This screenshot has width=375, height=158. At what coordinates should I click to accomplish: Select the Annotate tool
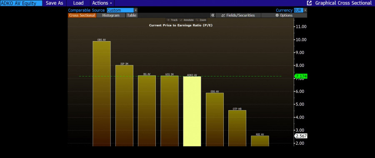(187, 20)
